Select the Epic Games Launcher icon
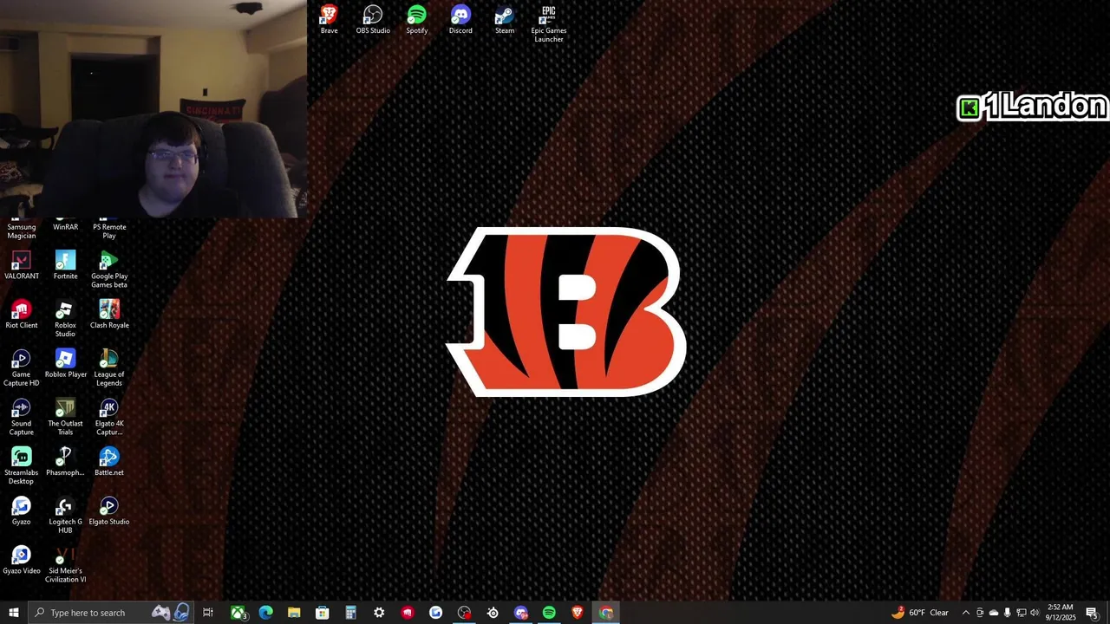 [549, 23]
